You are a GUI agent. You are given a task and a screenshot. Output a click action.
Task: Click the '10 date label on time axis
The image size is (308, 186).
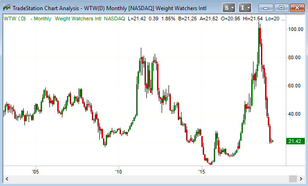118,171
